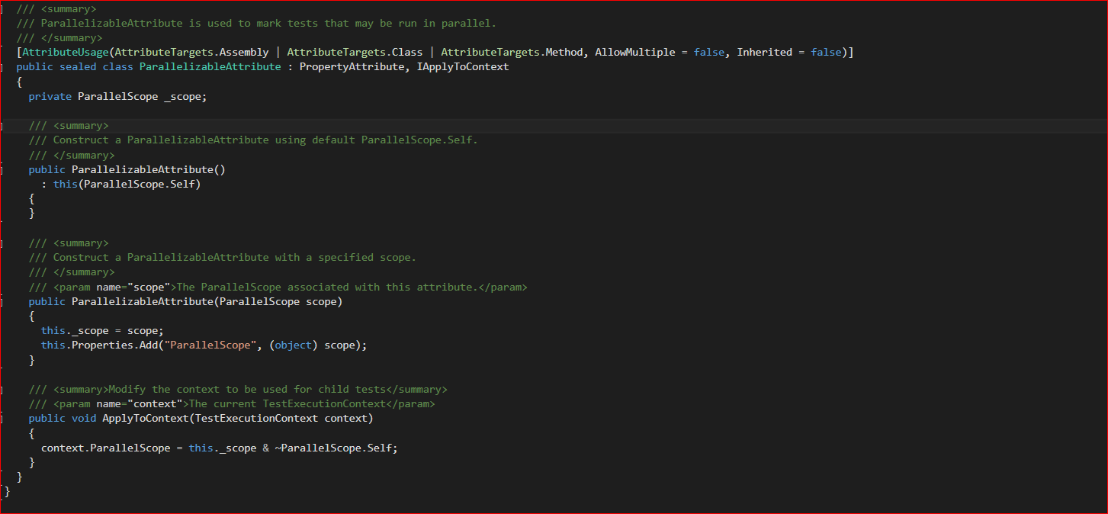1108x514 pixels.
Task: Click the sealed keyword in the class declaration
Action: click(x=78, y=66)
